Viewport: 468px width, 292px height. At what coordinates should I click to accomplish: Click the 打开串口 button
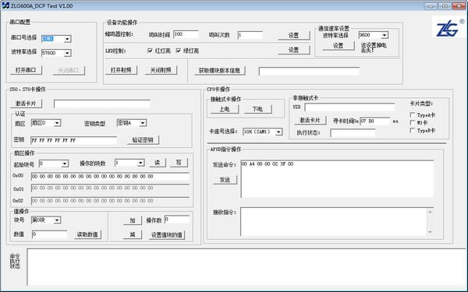26,70
